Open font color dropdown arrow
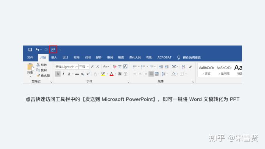 pos(116,74)
